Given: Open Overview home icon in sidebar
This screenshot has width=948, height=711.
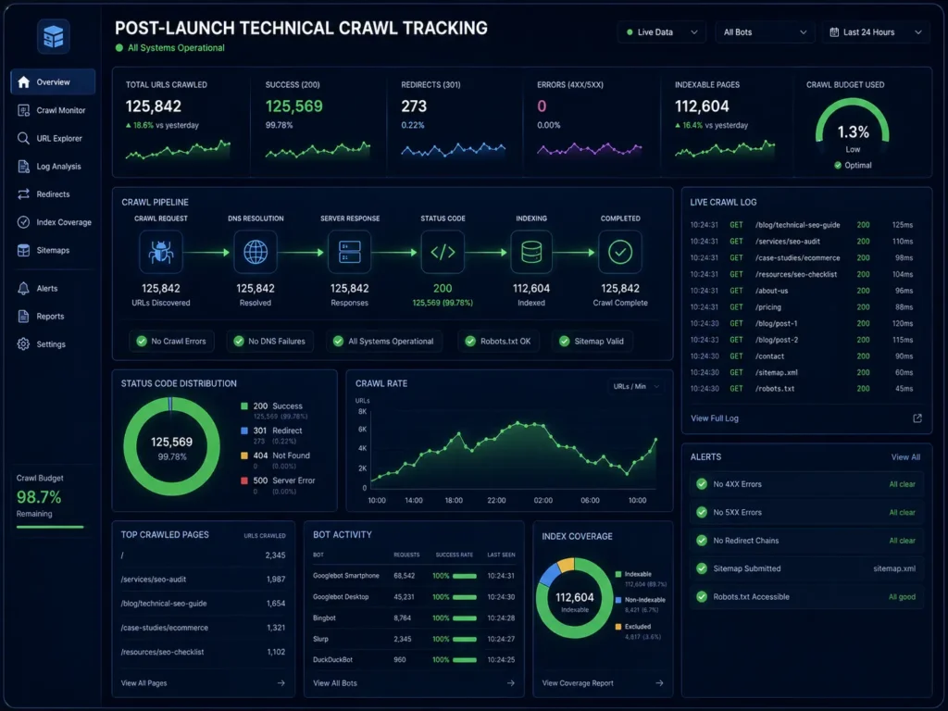Looking at the screenshot, I should pos(23,82).
